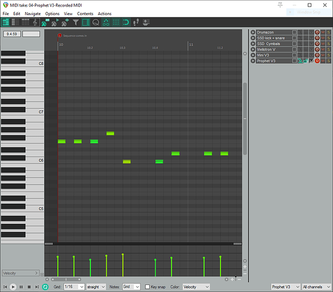Screen dimensions: 333x292
Task: Switch to musical notation view icon
Action: coord(35,22)
